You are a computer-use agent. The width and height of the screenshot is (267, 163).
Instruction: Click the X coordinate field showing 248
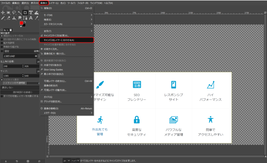(12, 66)
